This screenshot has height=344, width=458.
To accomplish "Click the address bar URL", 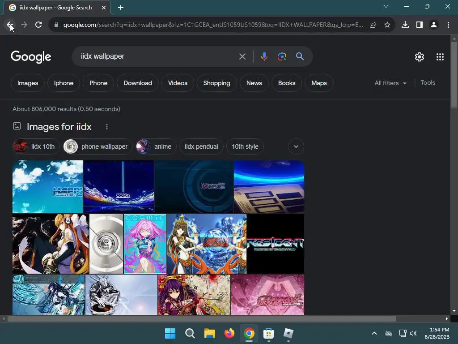I will point(213,25).
